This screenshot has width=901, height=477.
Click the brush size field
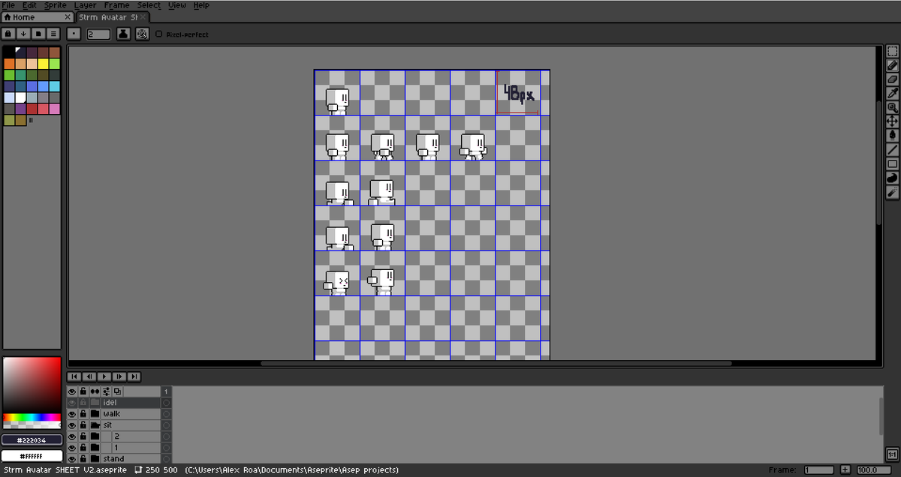98,34
